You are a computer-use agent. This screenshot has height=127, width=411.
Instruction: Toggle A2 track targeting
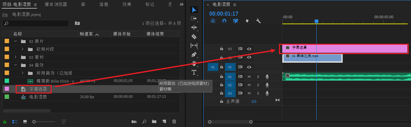230,85
